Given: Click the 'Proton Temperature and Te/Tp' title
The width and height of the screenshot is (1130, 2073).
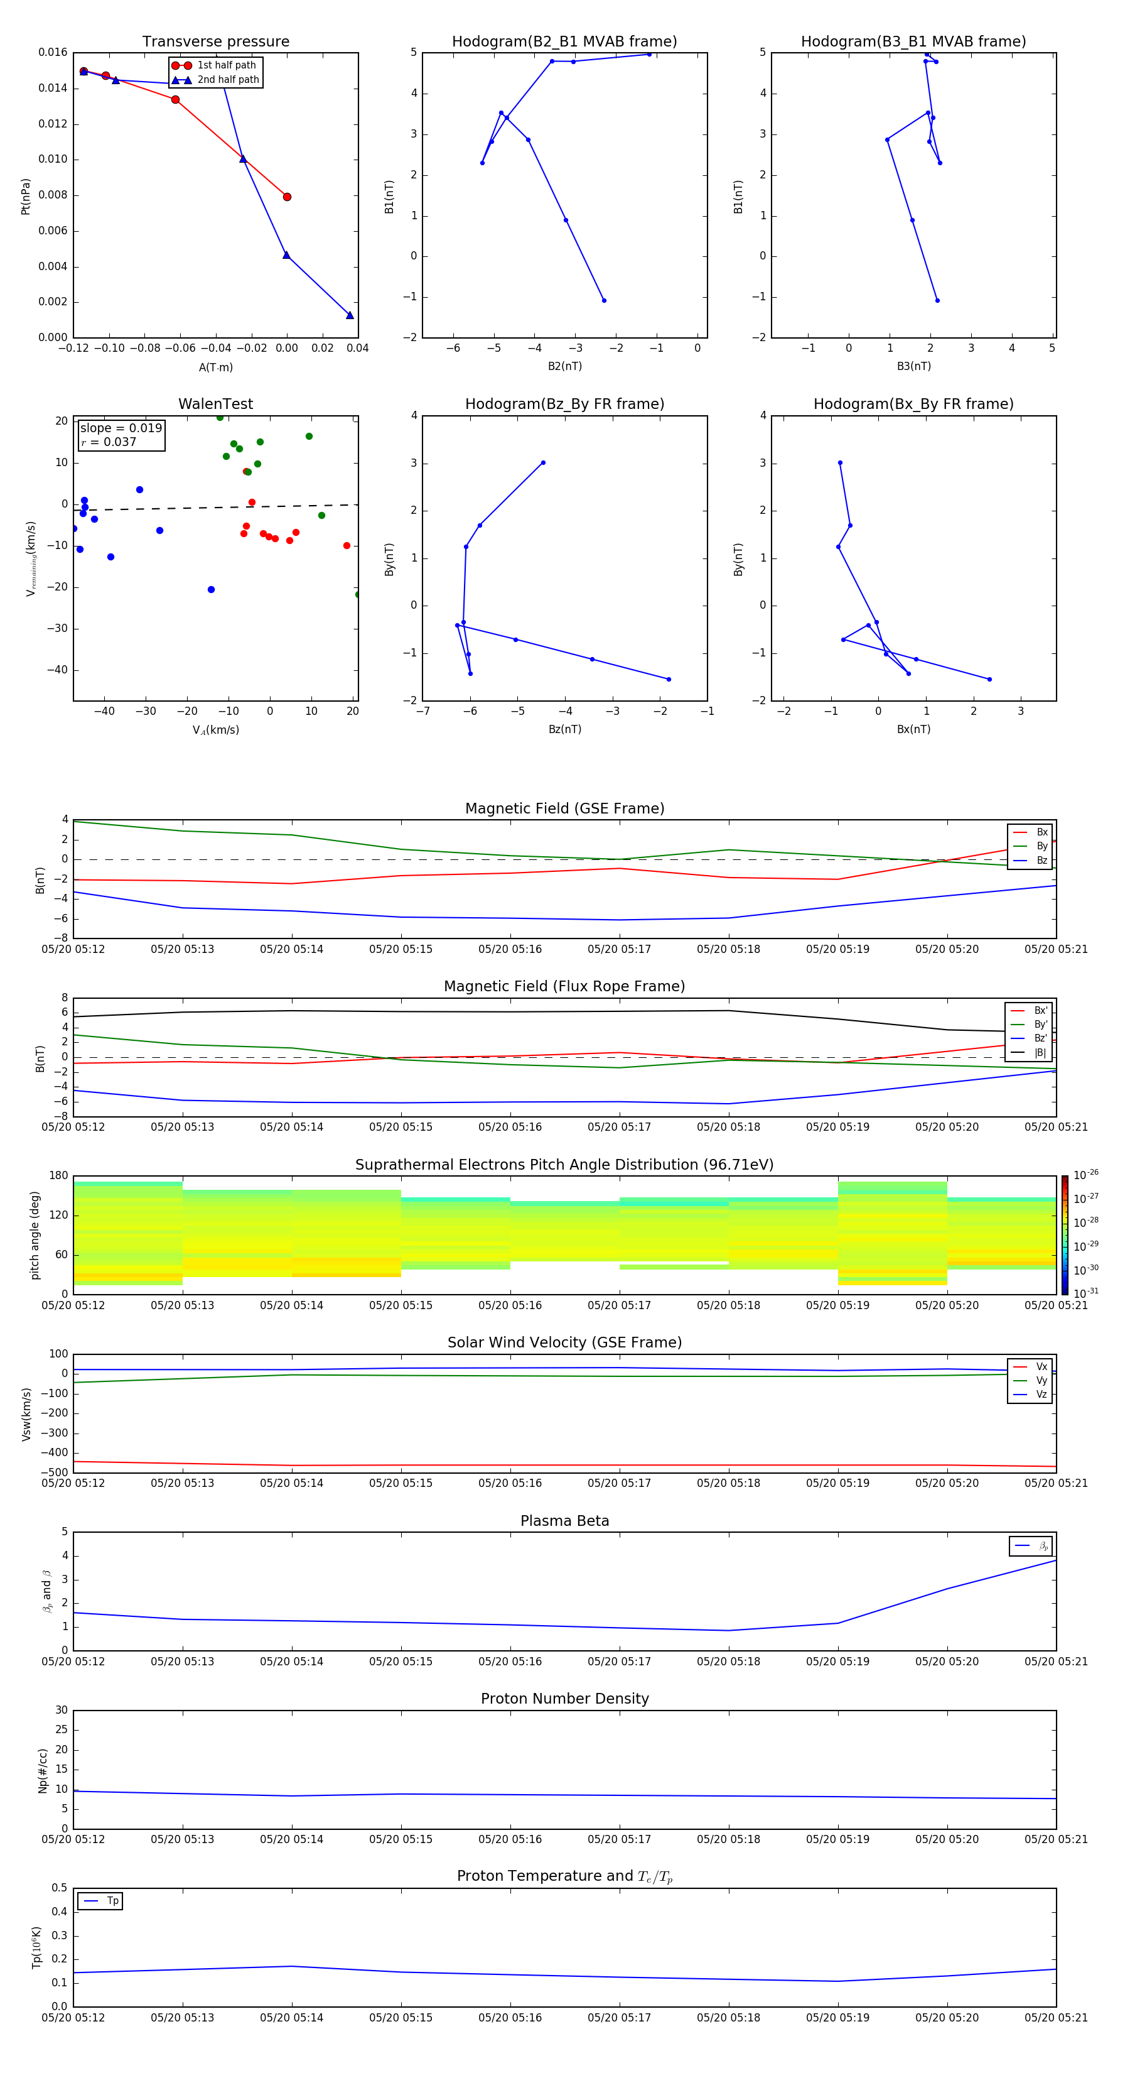Looking at the screenshot, I should (x=564, y=1876).
